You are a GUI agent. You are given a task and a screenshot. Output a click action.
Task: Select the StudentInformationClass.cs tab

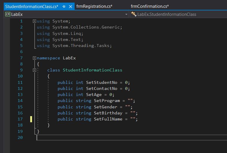pyautogui.click(x=32, y=7)
